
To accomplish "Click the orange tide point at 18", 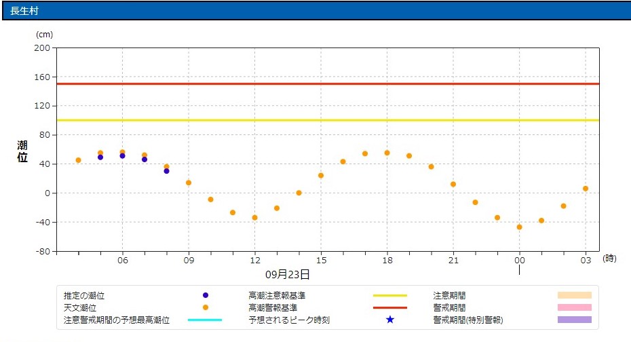I will (387, 153).
